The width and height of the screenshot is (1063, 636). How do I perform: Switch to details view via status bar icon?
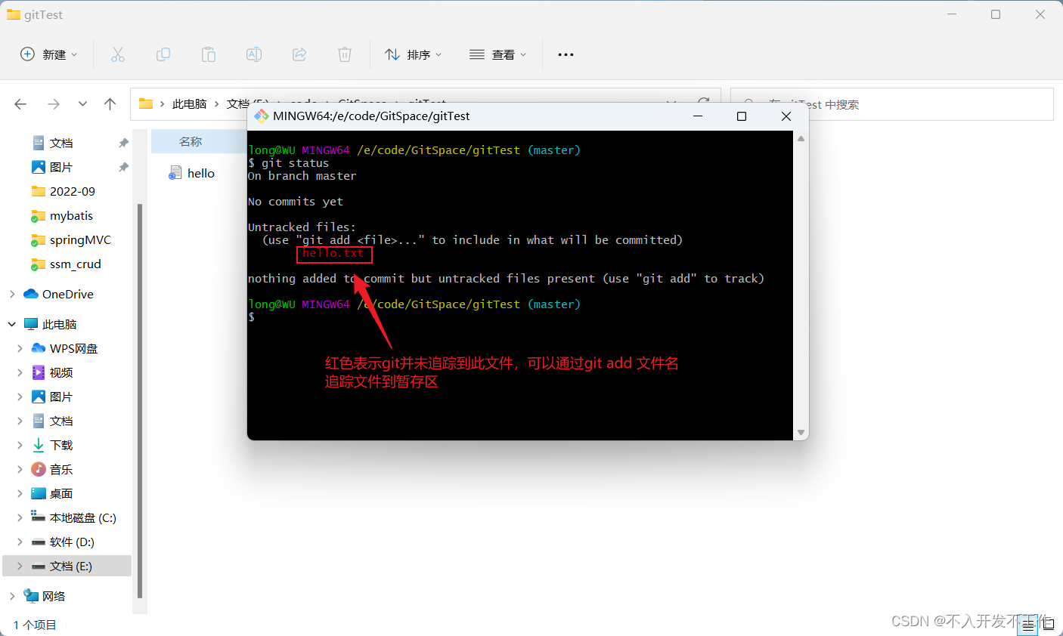(x=1028, y=625)
